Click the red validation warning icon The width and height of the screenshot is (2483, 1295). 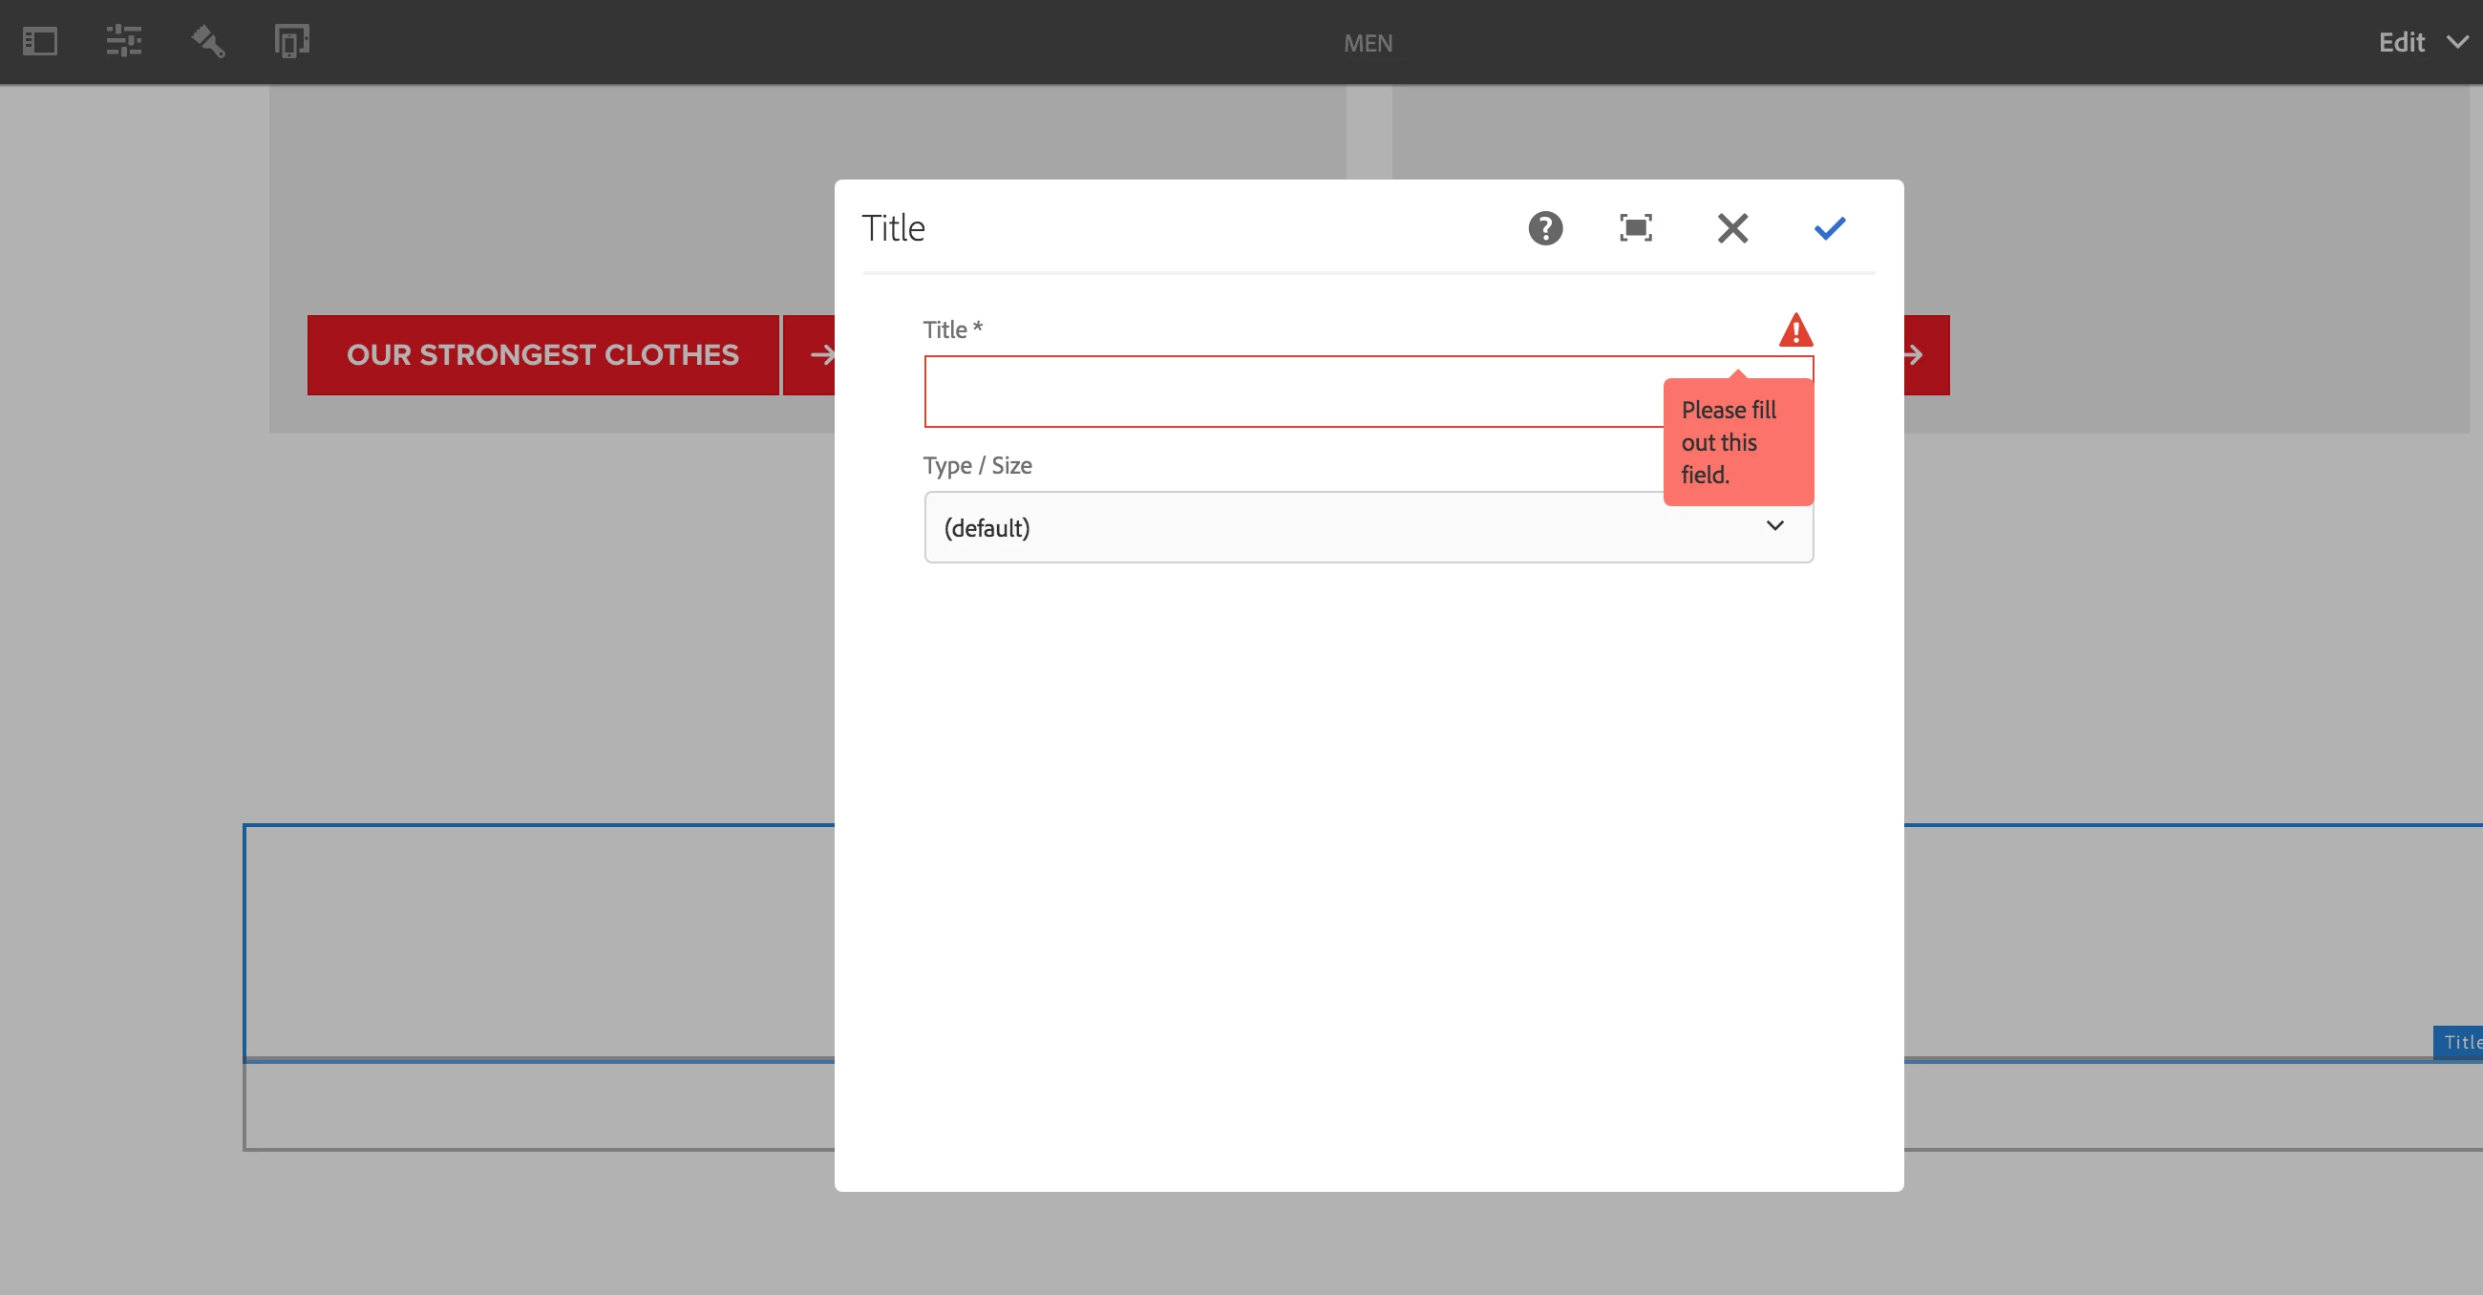click(x=1794, y=330)
